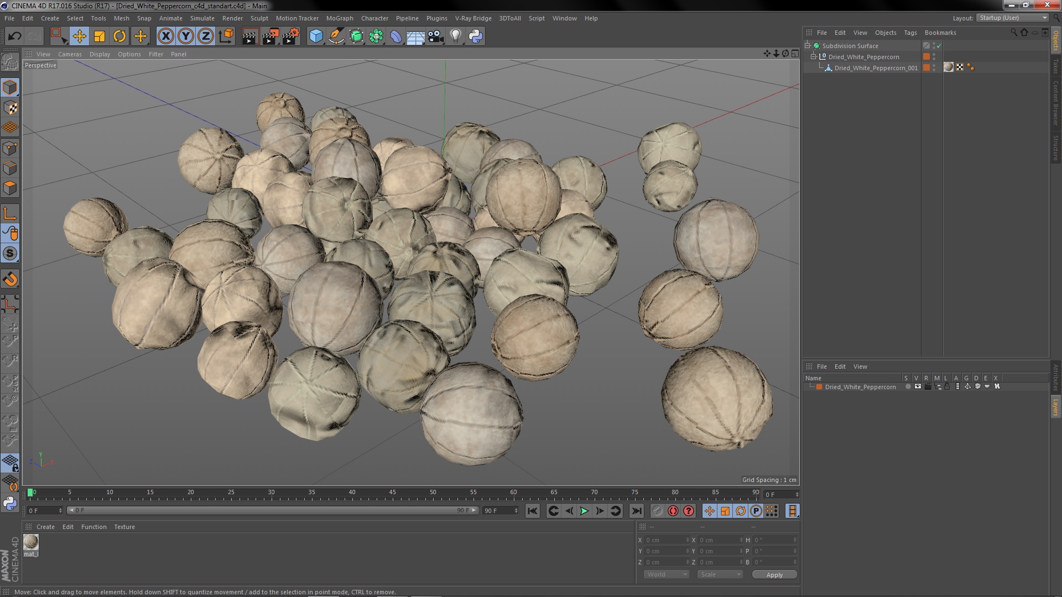The width and height of the screenshot is (1062, 597).
Task: Toggle visibility of Dried_White_Peppercorn layer
Action: point(936,55)
